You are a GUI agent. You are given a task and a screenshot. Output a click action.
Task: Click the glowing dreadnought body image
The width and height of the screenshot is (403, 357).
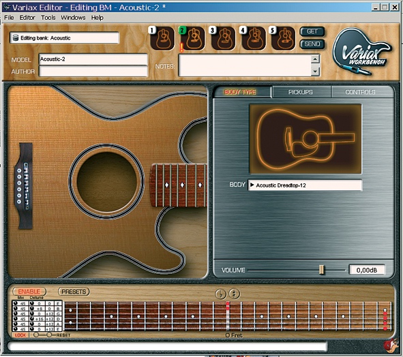point(305,139)
